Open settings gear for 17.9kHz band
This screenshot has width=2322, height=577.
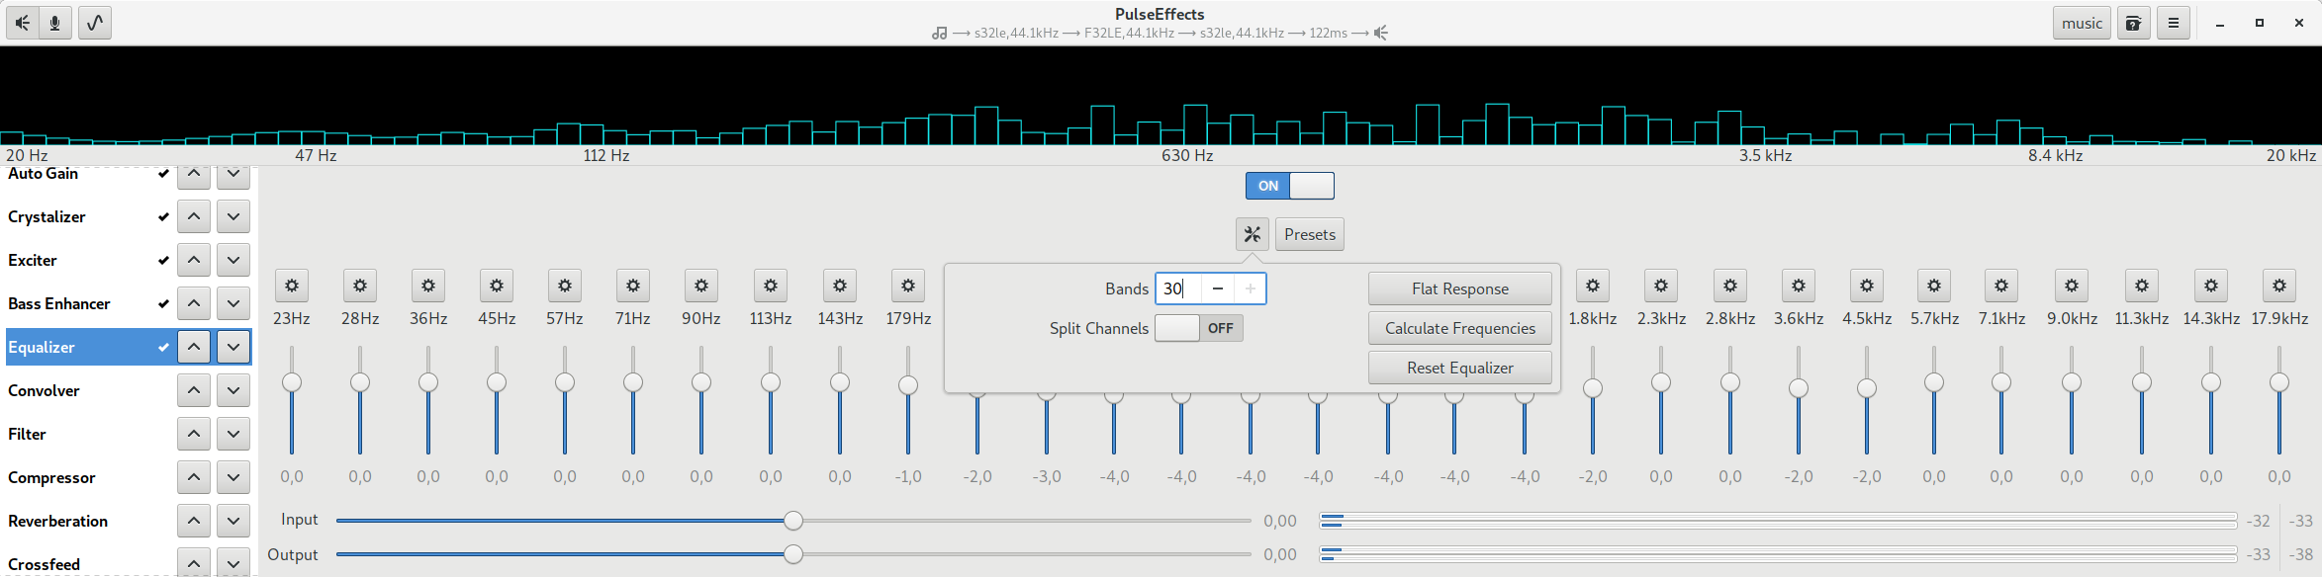tap(2279, 286)
